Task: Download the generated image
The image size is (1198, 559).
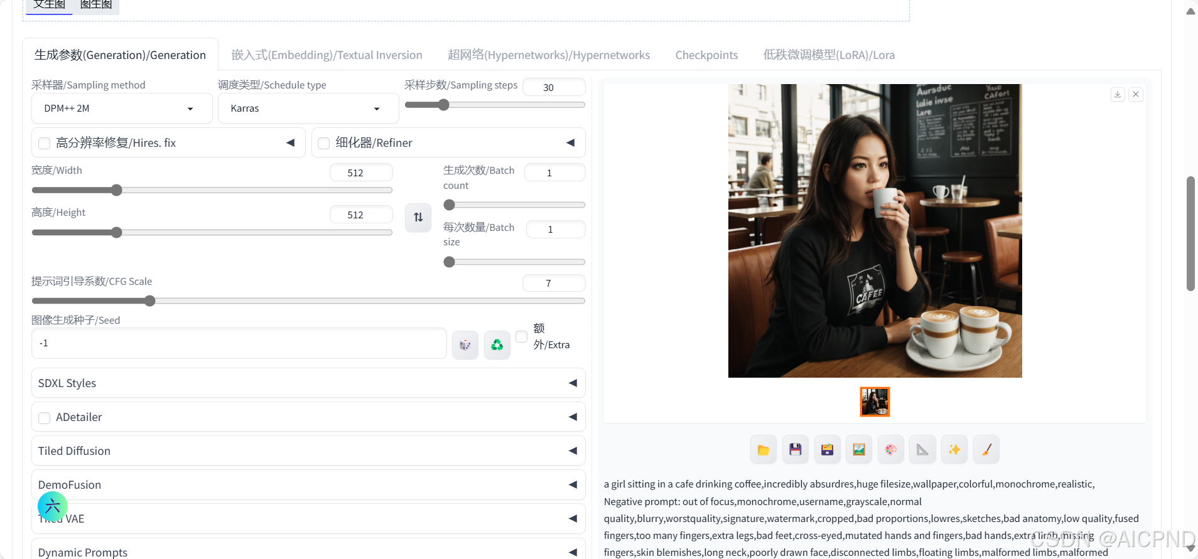Action: tap(1118, 95)
